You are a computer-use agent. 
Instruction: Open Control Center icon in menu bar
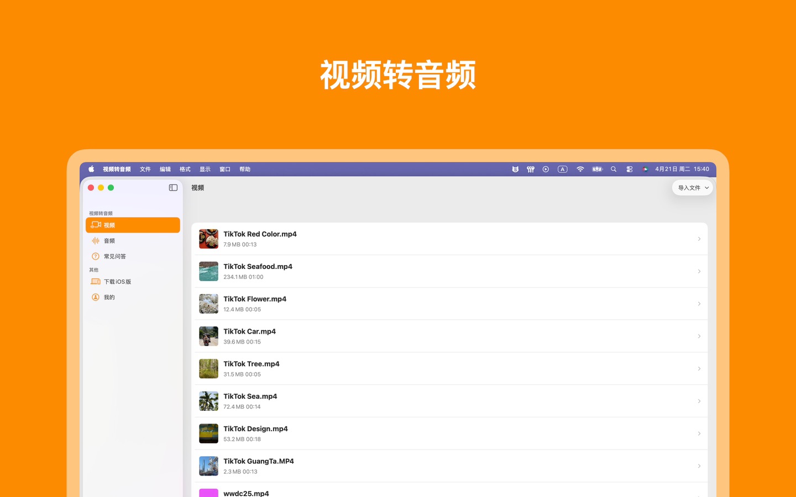pos(630,170)
